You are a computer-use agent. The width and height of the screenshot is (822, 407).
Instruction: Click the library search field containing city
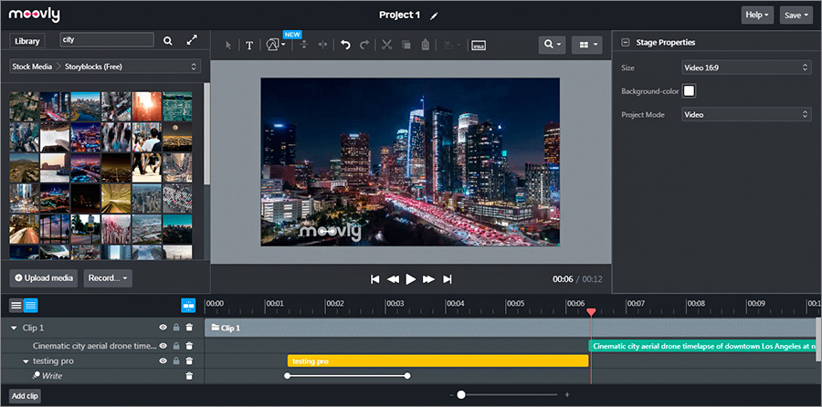(x=107, y=40)
